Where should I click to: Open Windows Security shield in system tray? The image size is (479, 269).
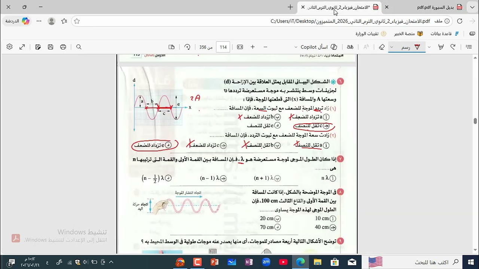(77, 262)
